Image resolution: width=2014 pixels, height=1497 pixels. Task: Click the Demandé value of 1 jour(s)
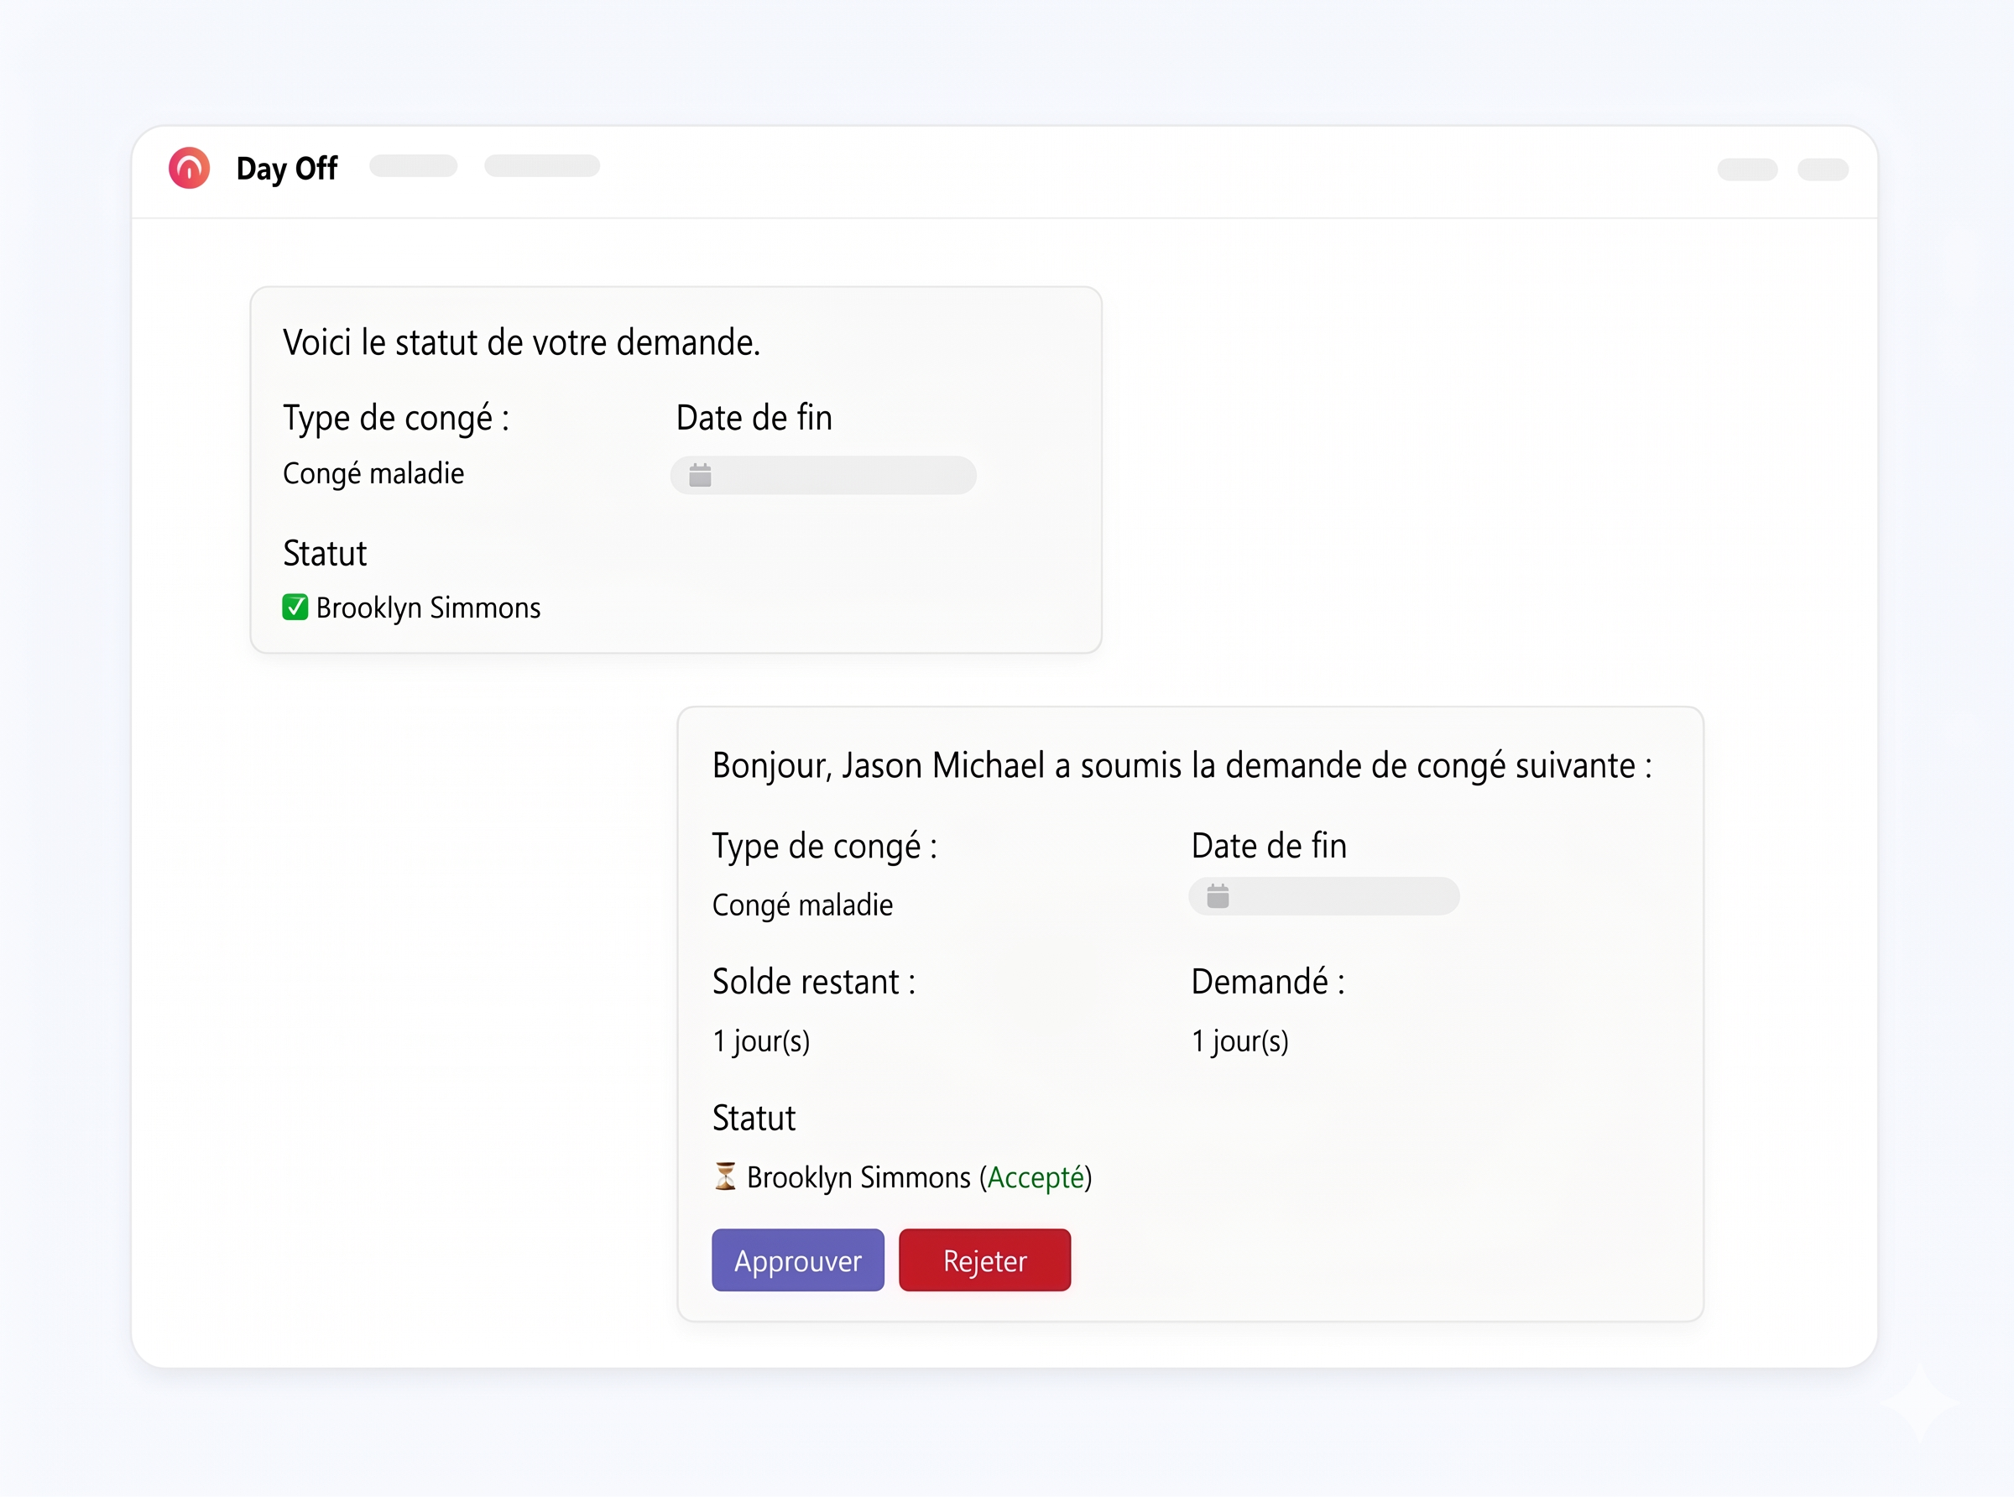click(1239, 1041)
